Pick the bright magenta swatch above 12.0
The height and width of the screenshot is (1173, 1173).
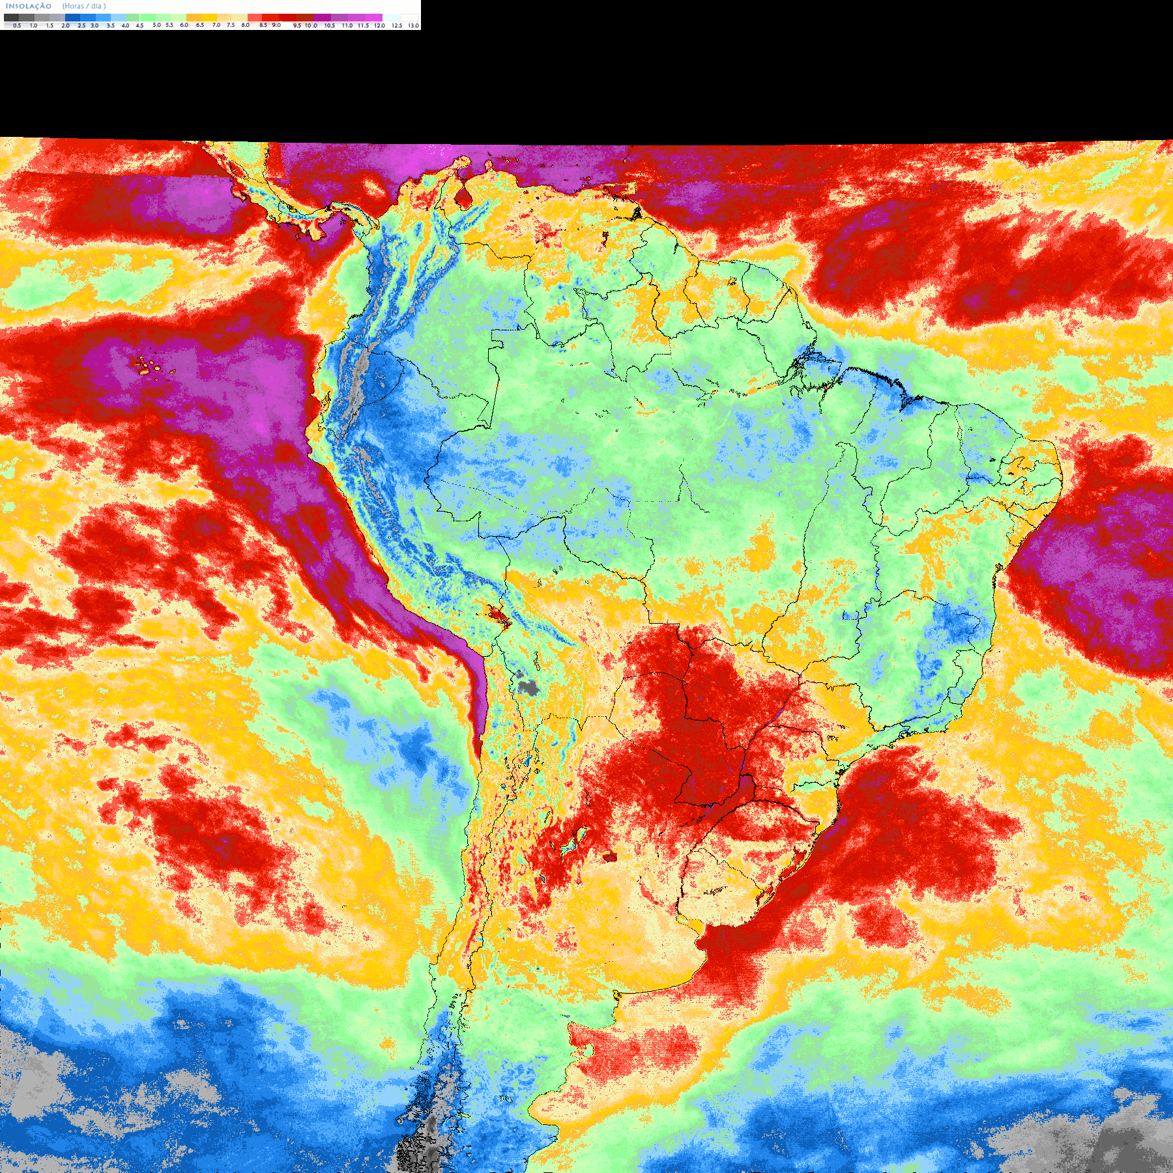coord(373,18)
